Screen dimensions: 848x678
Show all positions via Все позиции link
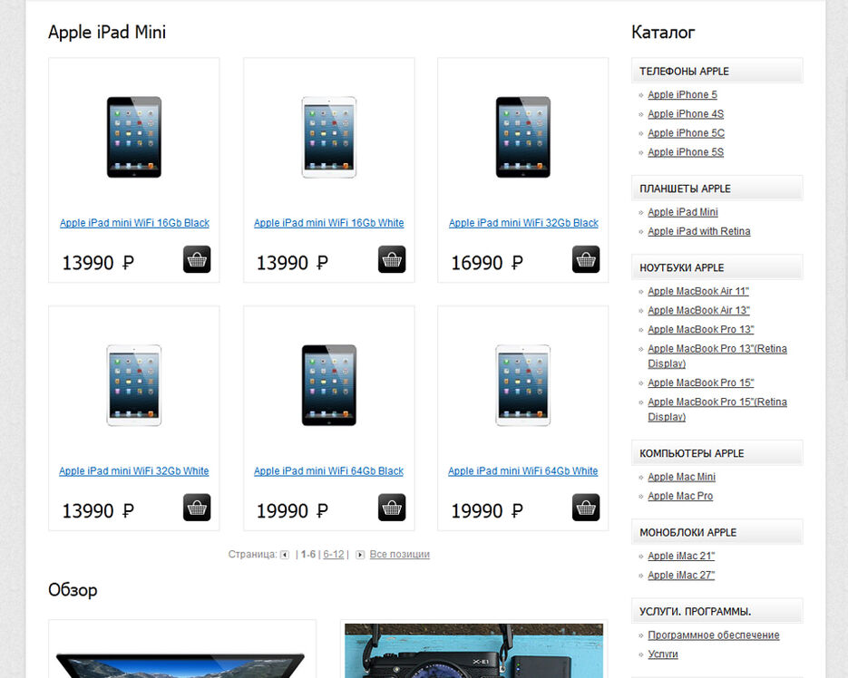click(x=399, y=554)
